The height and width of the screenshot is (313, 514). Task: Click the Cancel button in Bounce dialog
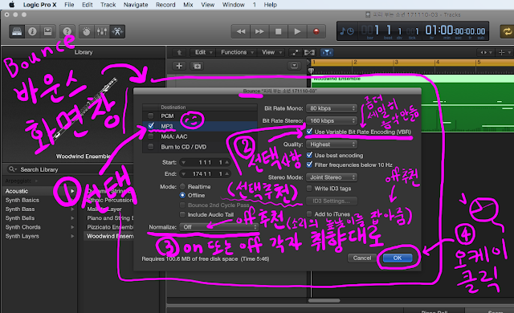tap(362, 258)
